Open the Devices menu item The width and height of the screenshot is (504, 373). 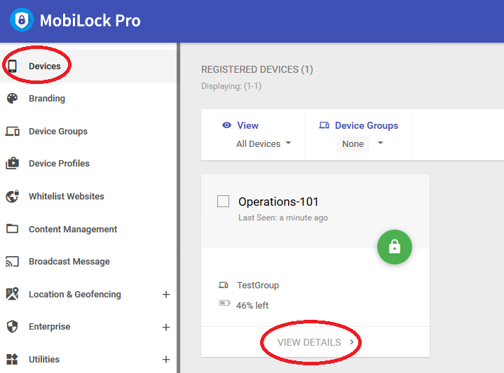click(x=88, y=66)
